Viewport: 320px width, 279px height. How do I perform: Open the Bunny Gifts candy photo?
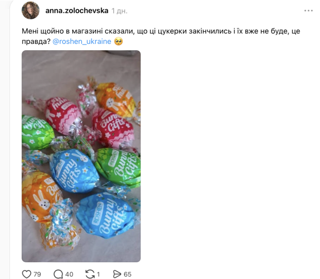[x=81, y=156]
